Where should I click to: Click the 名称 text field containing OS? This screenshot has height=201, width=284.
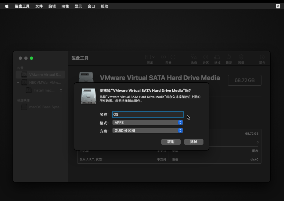[x=148, y=114]
